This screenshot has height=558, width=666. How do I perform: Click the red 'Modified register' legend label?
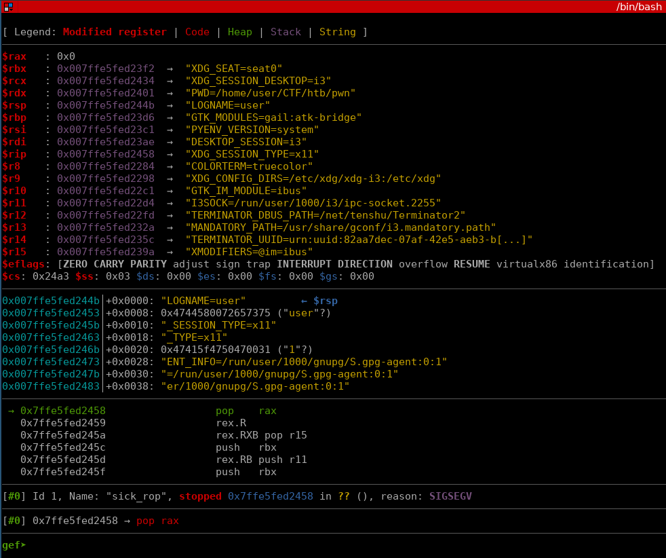tap(115, 32)
